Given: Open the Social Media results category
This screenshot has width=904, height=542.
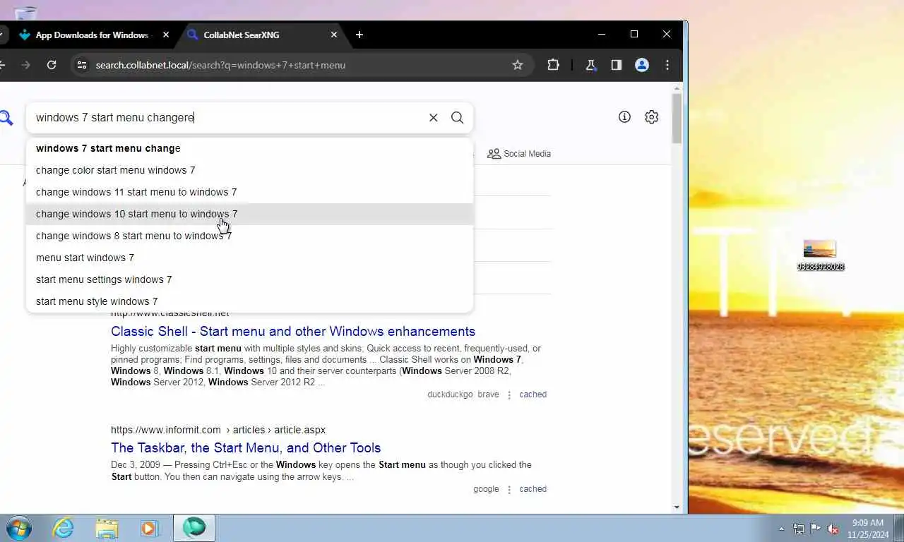Looking at the screenshot, I should point(519,154).
